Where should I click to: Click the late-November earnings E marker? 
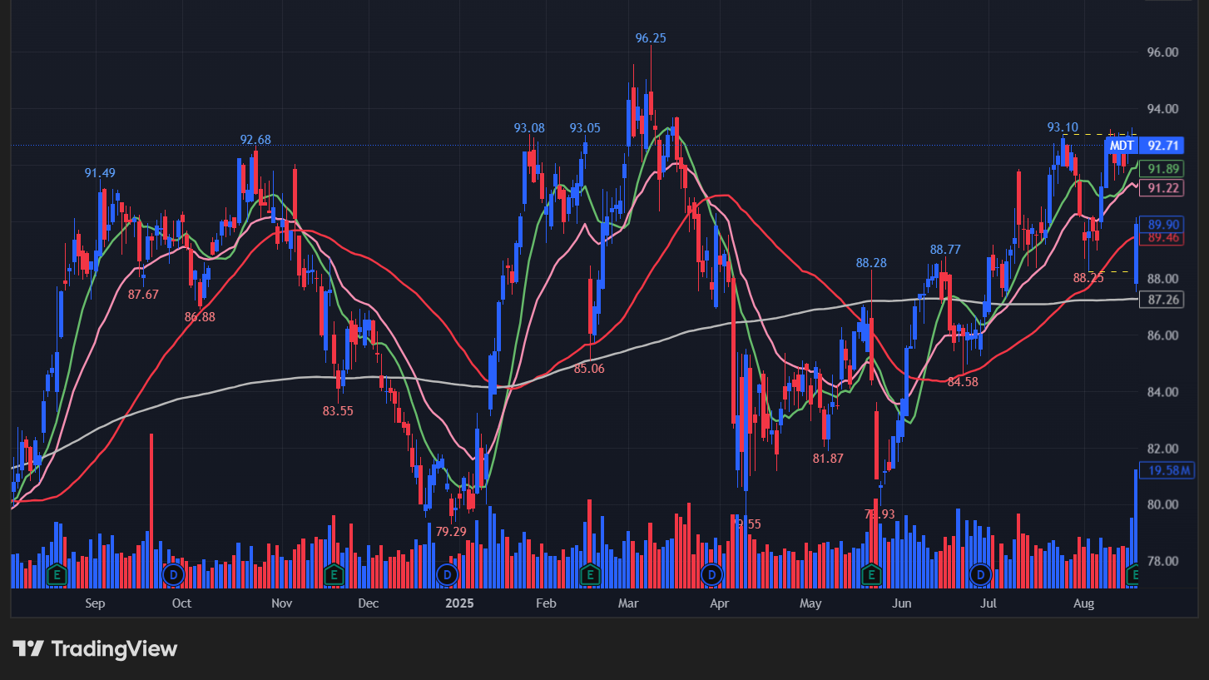[334, 574]
